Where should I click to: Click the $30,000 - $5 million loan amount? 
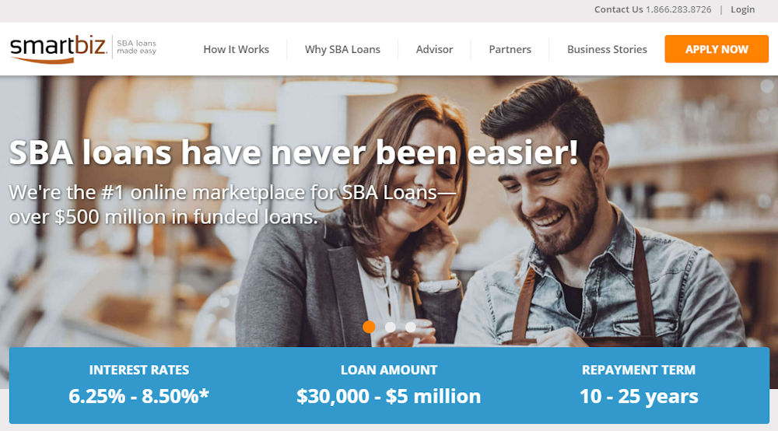tap(388, 396)
